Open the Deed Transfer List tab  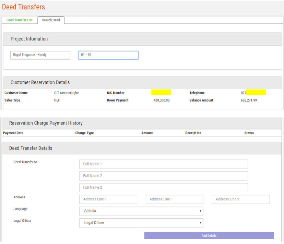click(x=20, y=20)
